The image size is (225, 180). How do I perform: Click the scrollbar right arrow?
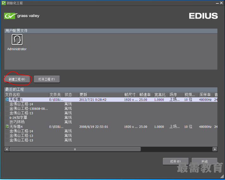[215, 149]
